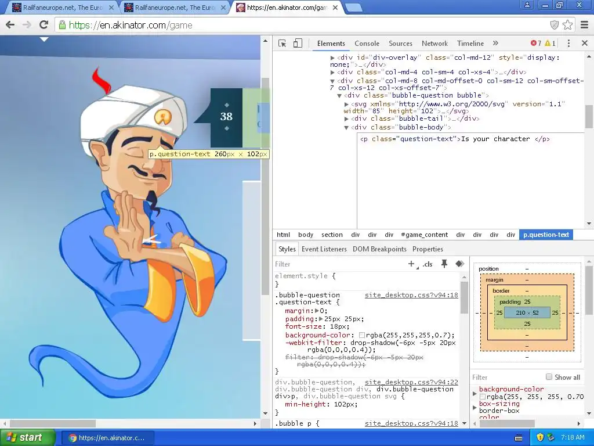Click the Chrome taskbar button for Akinator
Screen dimensions: 594x446
pyautogui.click(x=107, y=438)
